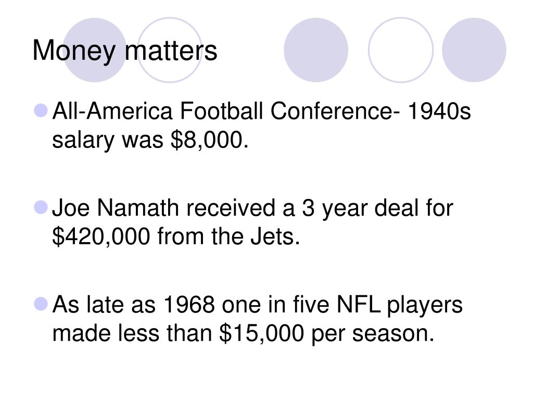Screen dimensions: 533x400
Task: Click the rightmost filled lavender circle
Action: point(474,50)
